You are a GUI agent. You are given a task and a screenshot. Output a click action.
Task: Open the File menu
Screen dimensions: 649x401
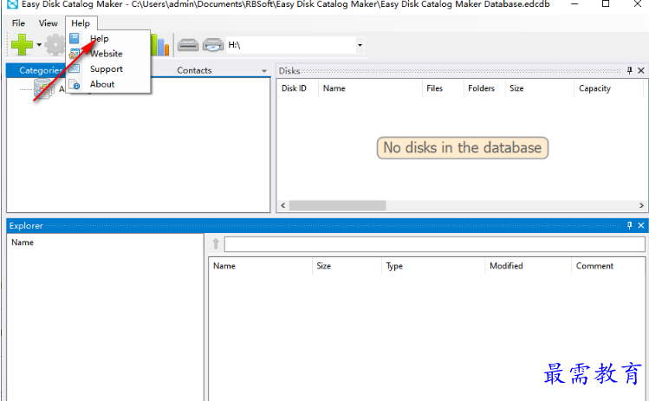click(18, 23)
